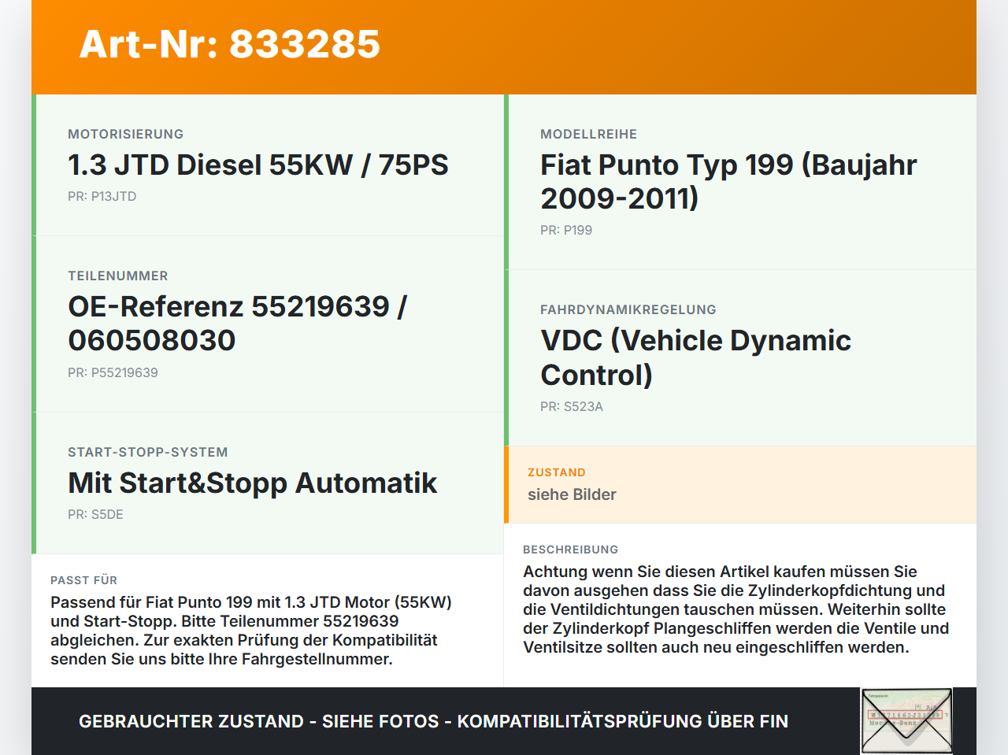Click the PR: P199 code

click(566, 230)
